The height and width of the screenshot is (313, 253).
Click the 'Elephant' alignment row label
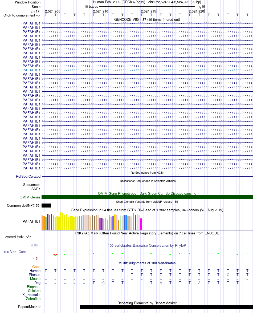pyautogui.click(x=34, y=287)
